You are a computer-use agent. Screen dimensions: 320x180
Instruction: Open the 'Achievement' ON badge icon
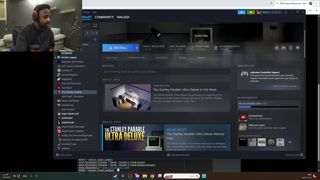coord(243,117)
